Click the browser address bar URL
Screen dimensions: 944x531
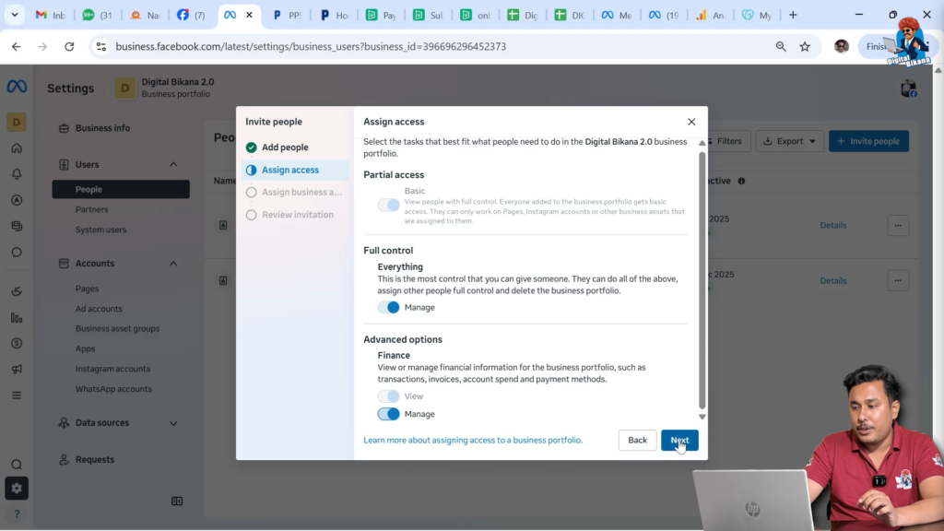[x=311, y=46]
